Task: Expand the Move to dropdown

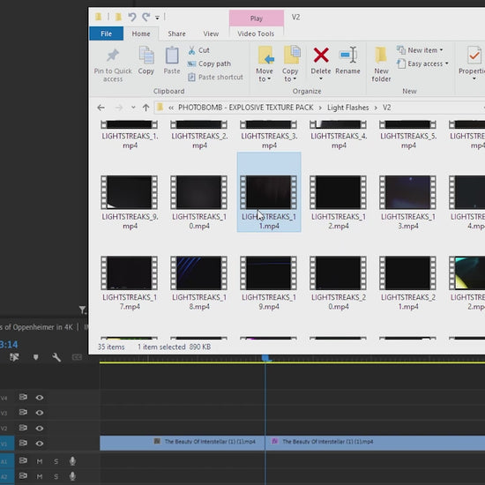Action: coord(265,75)
